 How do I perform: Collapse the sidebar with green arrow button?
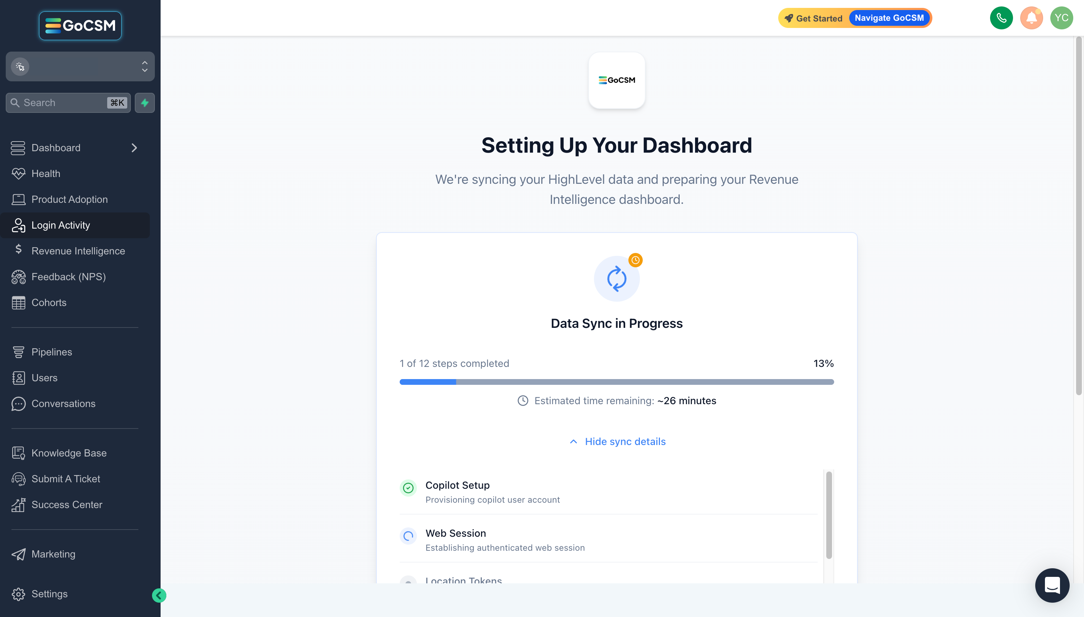click(x=159, y=596)
